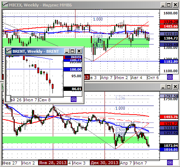Click Сен 8 on BRENT time axis
Viewport: 180px width, 167px height.
tap(45, 100)
